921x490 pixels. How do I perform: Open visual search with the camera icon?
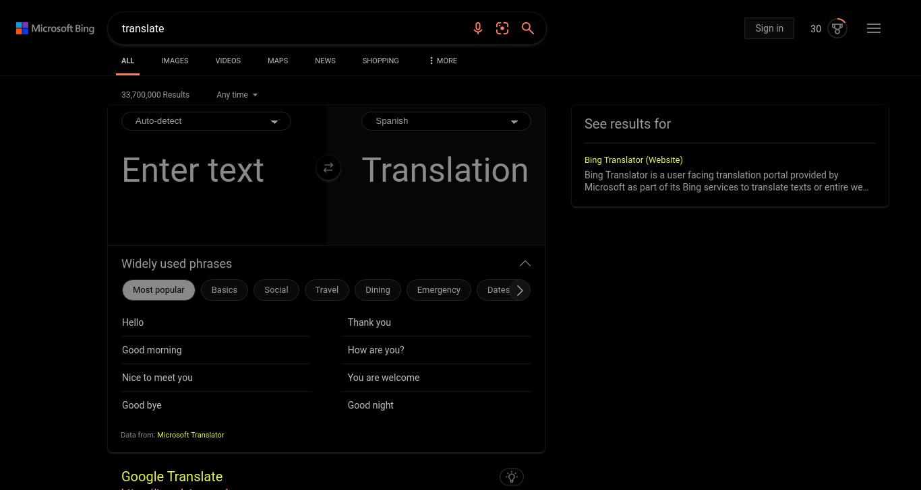[x=502, y=28]
